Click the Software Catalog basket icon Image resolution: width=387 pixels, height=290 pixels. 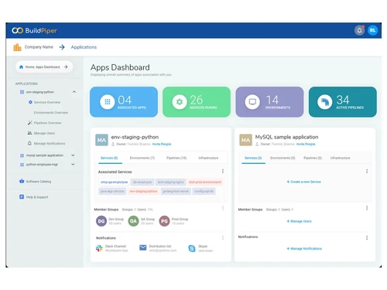click(22, 181)
